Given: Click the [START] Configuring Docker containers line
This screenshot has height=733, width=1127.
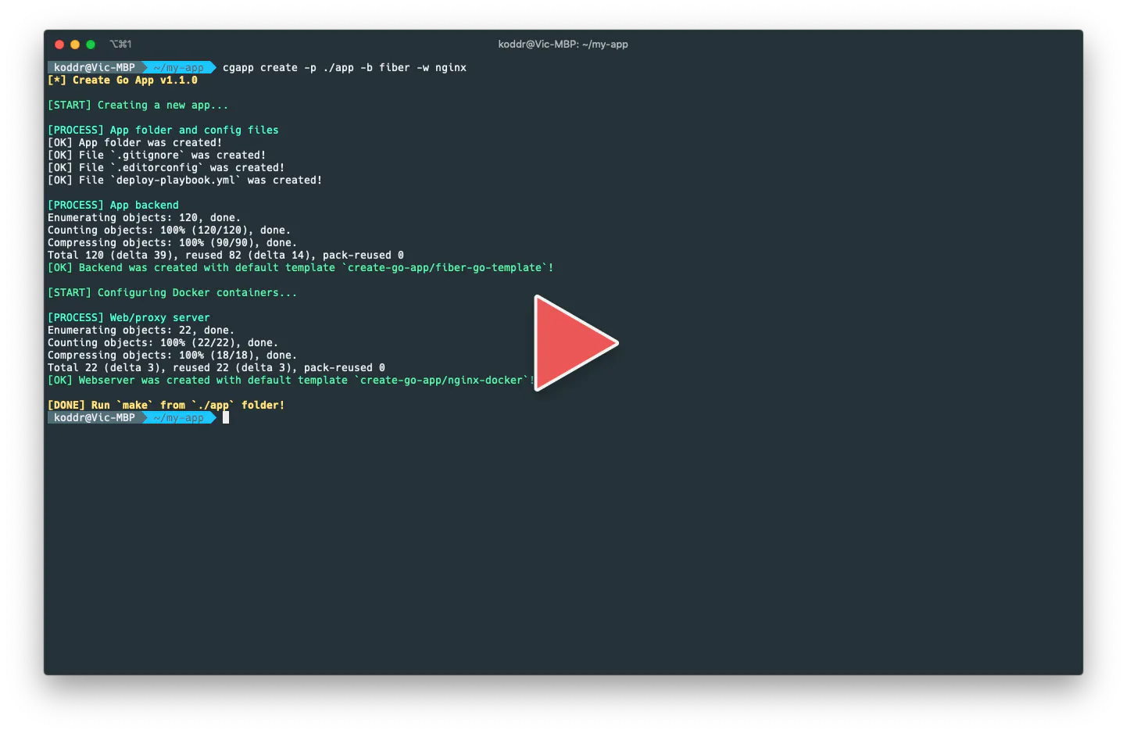Looking at the screenshot, I should point(173,293).
